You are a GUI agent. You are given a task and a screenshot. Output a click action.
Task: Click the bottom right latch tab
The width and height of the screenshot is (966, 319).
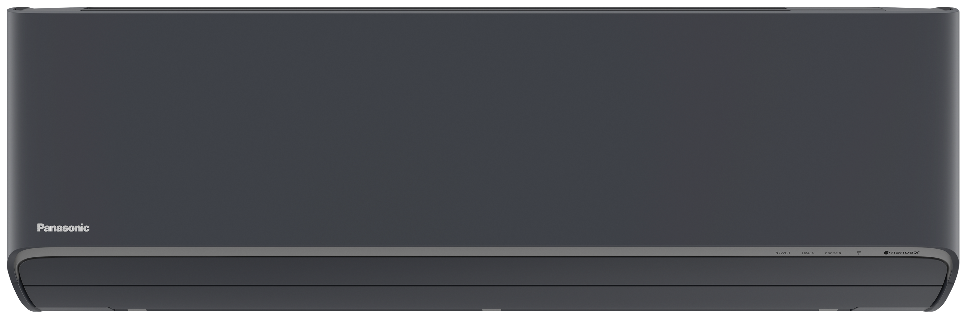[x=828, y=310]
